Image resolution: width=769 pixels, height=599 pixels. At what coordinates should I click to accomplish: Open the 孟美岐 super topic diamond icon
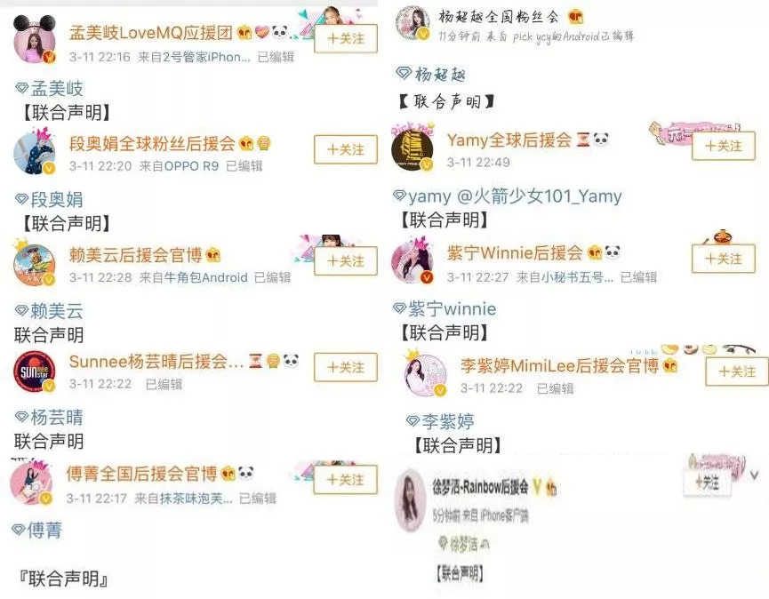pos(21,88)
